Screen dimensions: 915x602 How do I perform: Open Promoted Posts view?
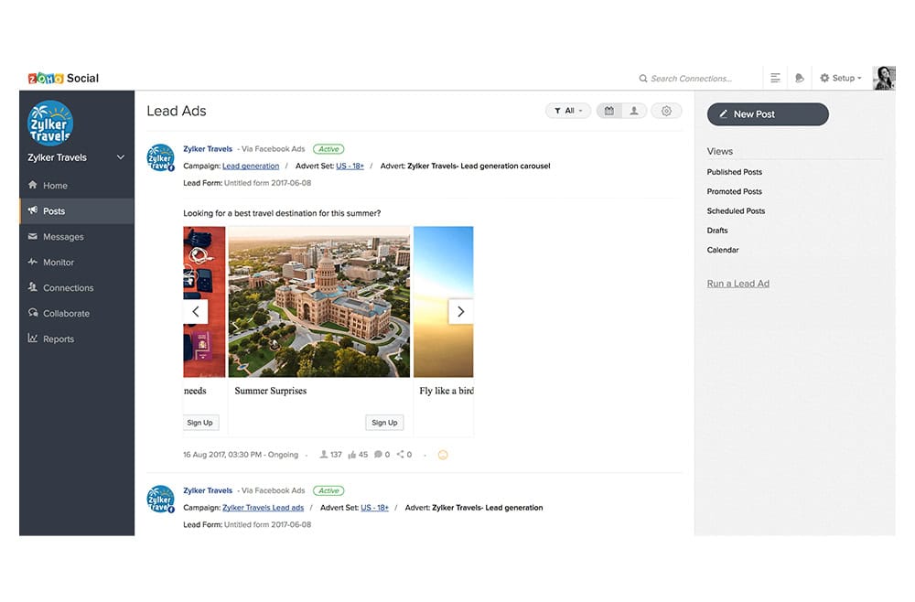[734, 191]
